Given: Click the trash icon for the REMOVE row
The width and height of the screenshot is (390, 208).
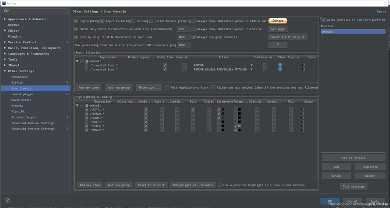Looking at the screenshot, I should click(x=280, y=65).
